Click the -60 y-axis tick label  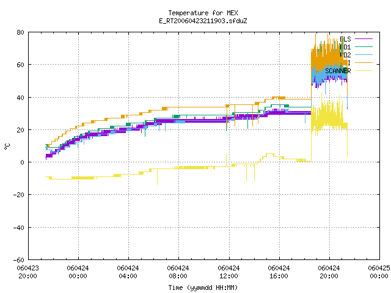19,260
